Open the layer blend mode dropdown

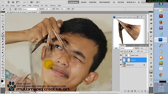click(x=127, y=48)
